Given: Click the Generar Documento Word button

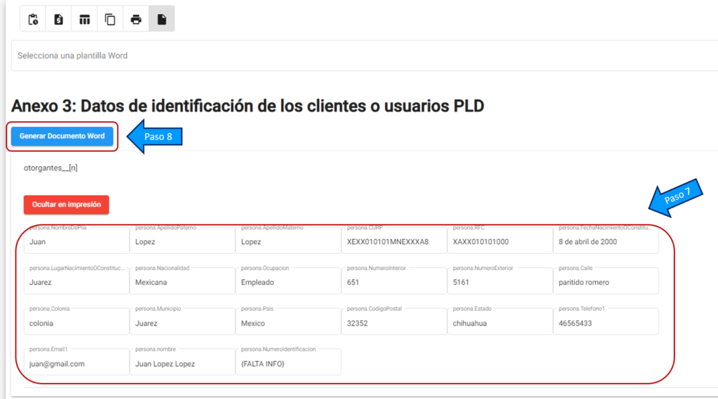Looking at the screenshot, I should (62, 136).
